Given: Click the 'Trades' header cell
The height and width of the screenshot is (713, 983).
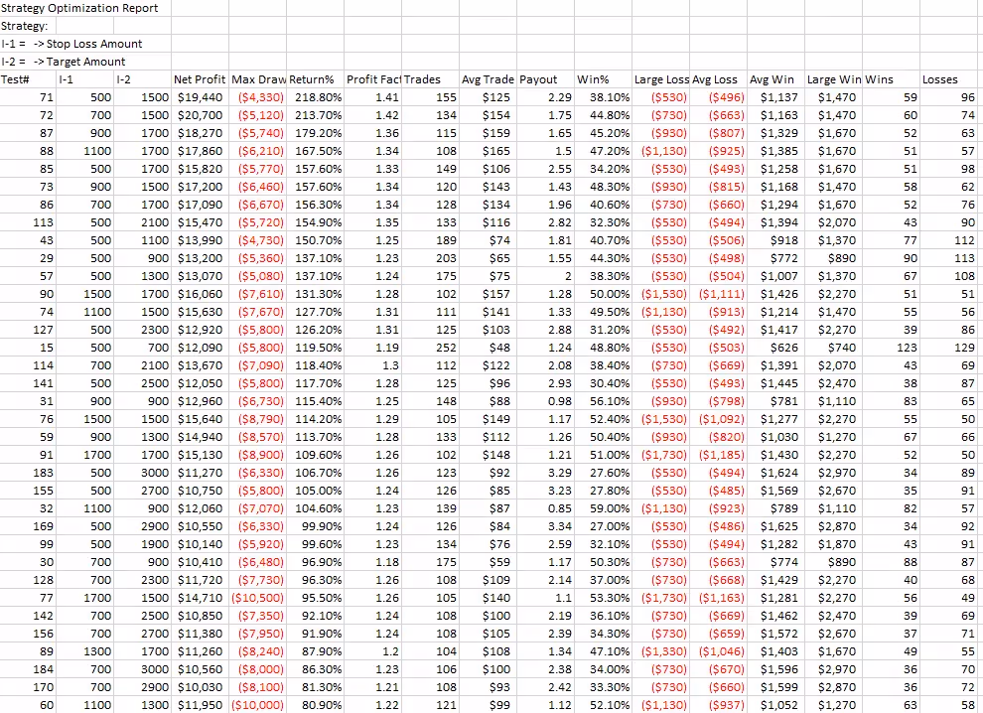Looking at the screenshot, I should (x=431, y=79).
